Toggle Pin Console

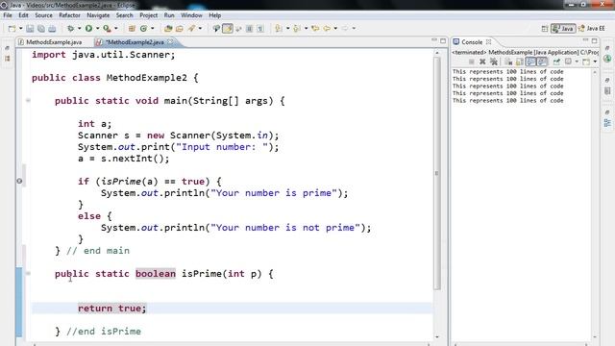(556, 62)
